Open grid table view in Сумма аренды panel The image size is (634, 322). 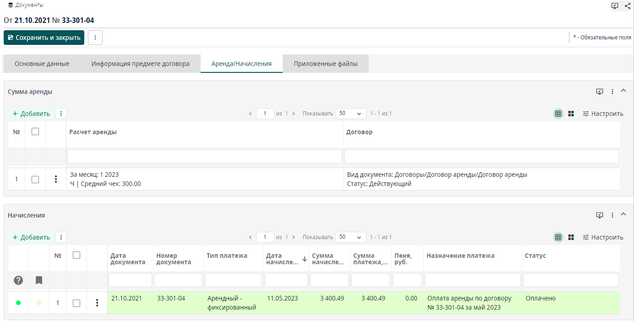pos(558,114)
